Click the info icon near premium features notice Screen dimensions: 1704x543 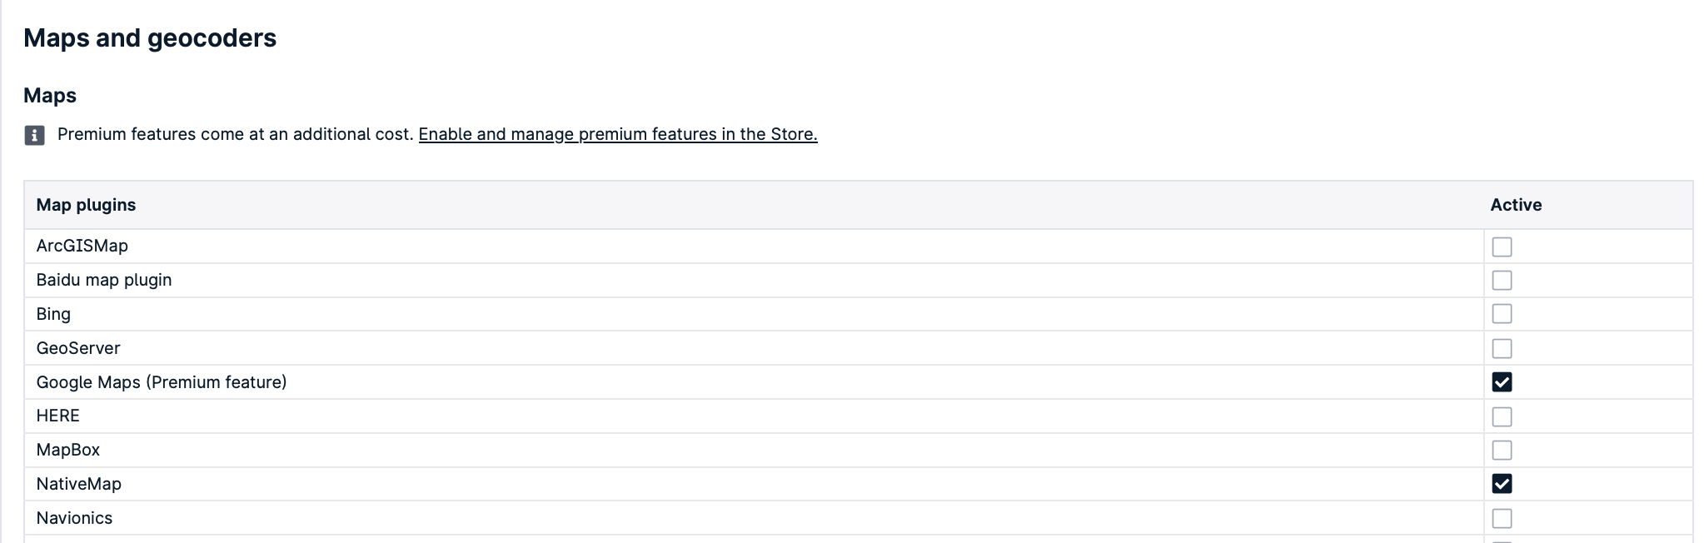click(34, 135)
